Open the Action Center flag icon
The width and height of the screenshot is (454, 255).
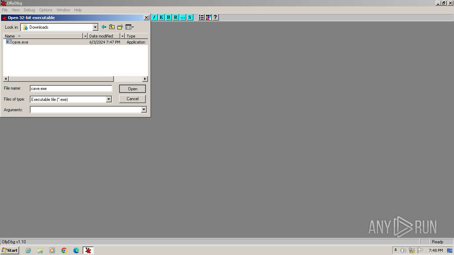point(420,250)
